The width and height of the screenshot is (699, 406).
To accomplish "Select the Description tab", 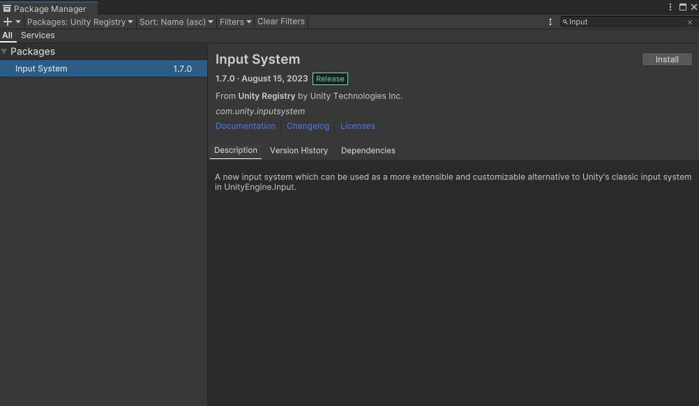I will pyautogui.click(x=235, y=150).
